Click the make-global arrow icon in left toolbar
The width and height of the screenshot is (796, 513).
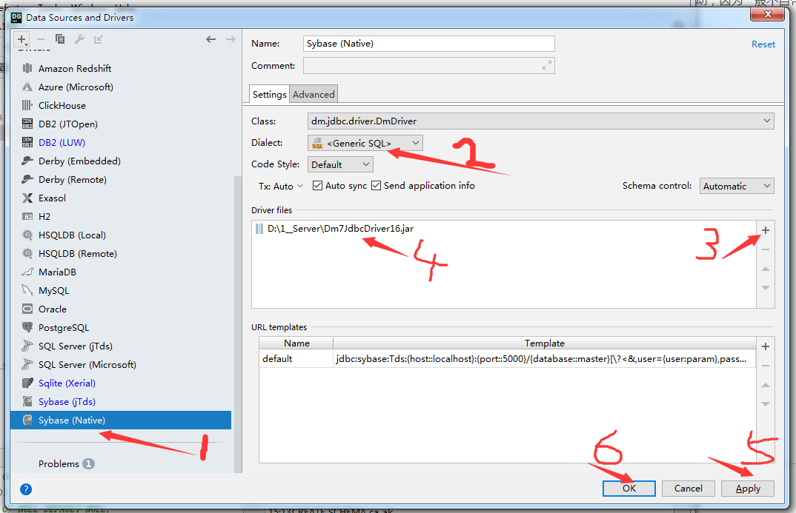(x=99, y=39)
